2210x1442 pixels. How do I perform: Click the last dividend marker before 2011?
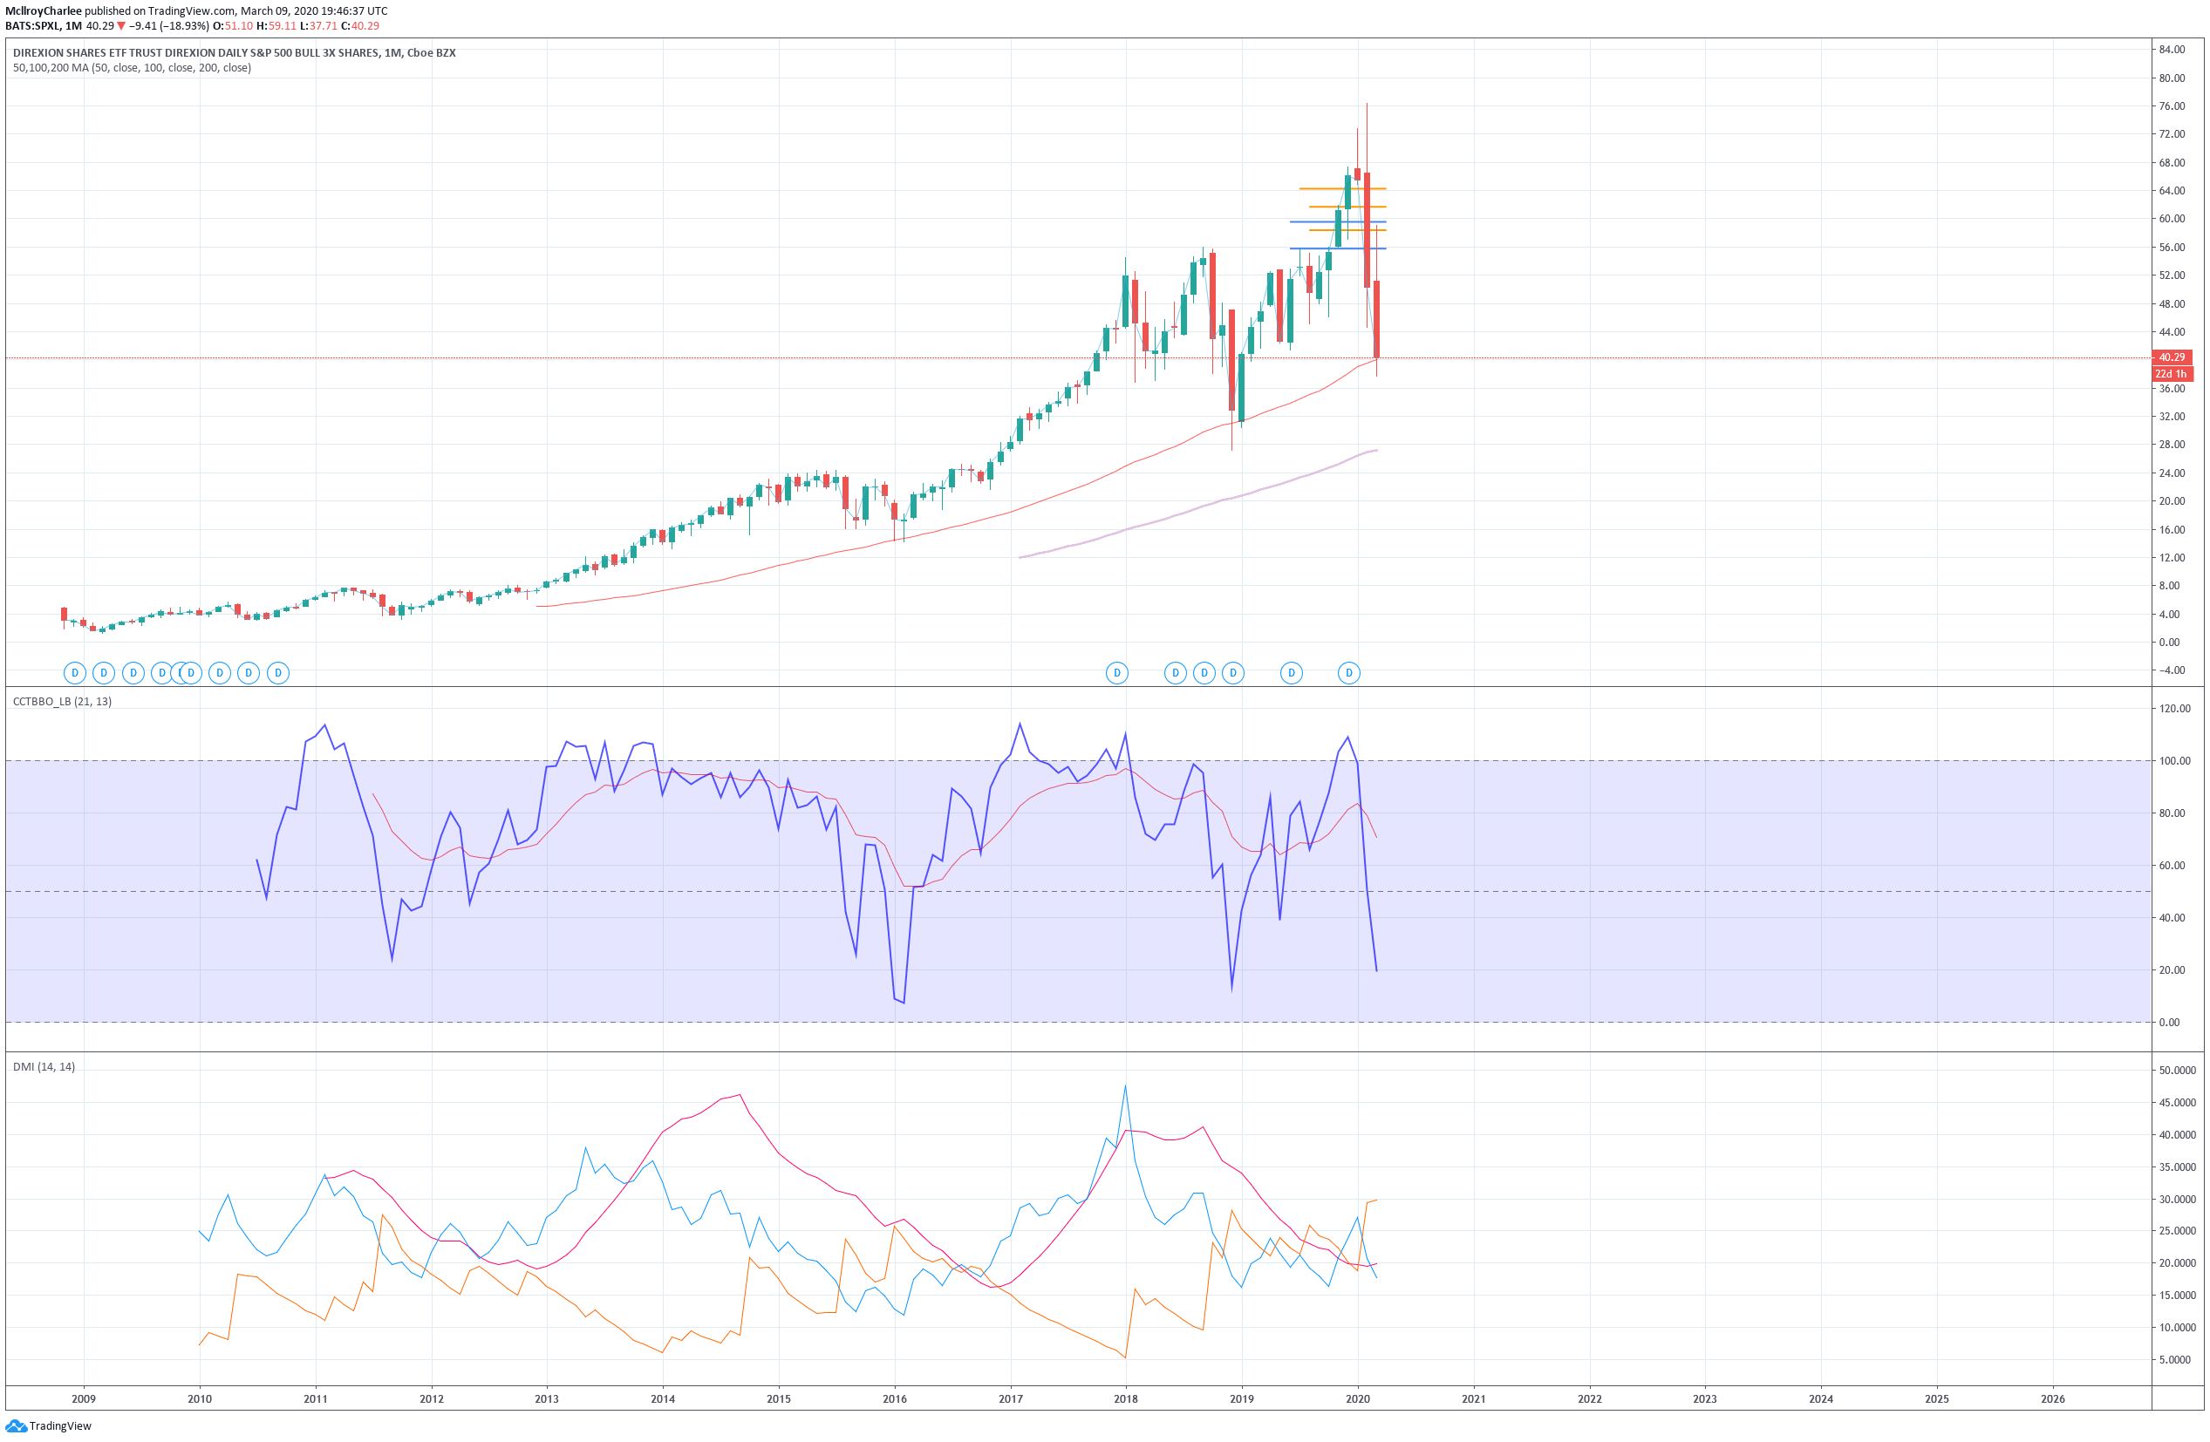(277, 673)
